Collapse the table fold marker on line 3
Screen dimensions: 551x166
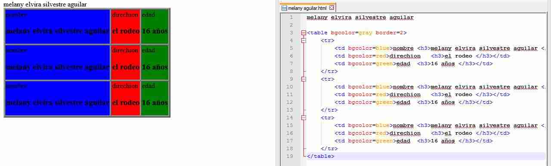click(x=304, y=33)
